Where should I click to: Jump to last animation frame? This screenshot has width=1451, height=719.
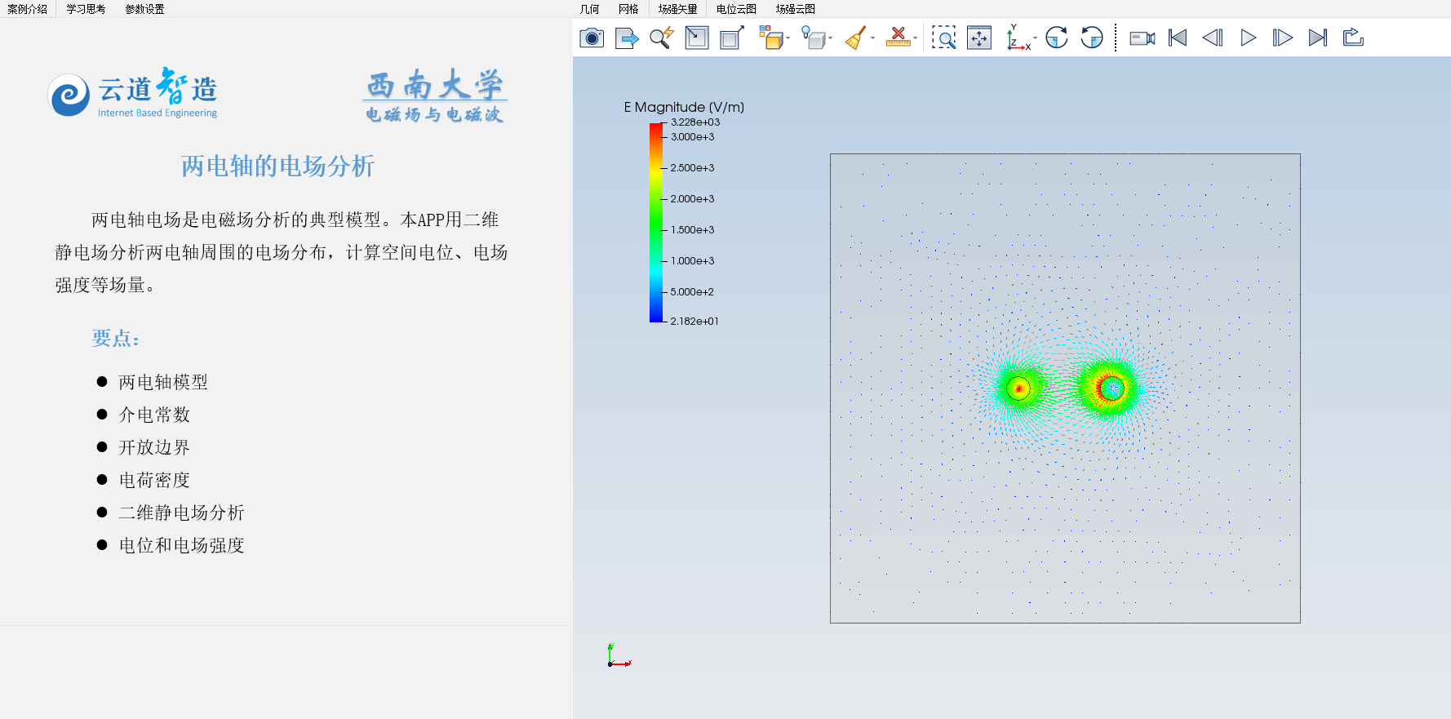[1318, 38]
